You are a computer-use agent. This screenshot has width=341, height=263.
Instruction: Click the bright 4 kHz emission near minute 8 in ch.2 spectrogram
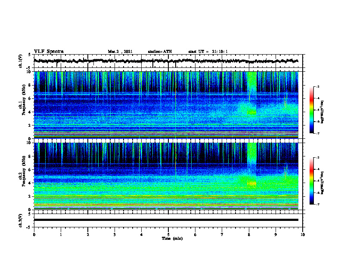[252, 183]
